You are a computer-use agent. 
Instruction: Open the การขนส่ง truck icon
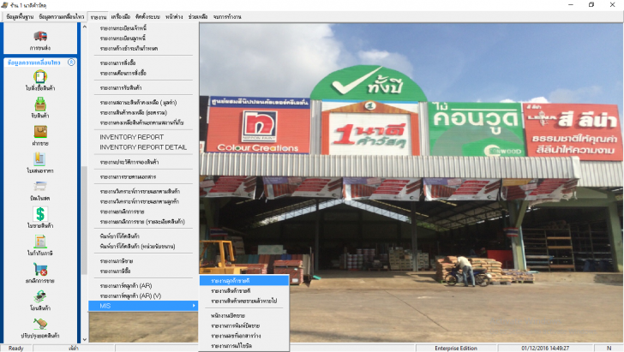tap(40, 36)
